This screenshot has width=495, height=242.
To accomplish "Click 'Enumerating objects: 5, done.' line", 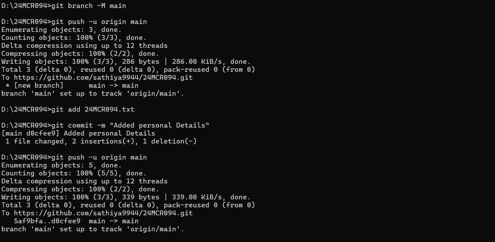I will (61, 165).
